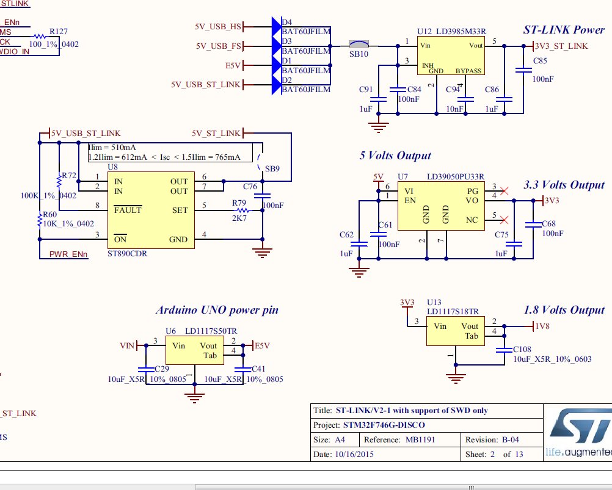Select the U6 LD1117S50TR regulator symbol

[x=194, y=350]
